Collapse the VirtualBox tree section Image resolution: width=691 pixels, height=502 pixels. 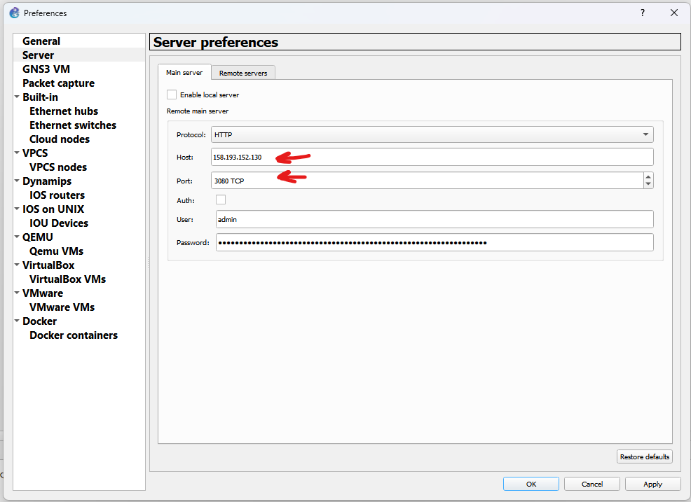(17, 265)
